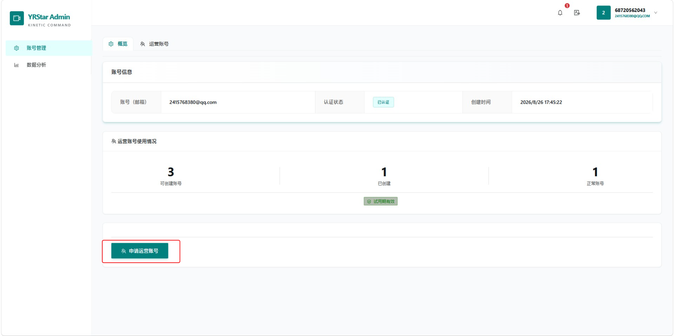This screenshot has width=674, height=336.
Task: Click the 账号信息 heading
Action: click(x=122, y=72)
